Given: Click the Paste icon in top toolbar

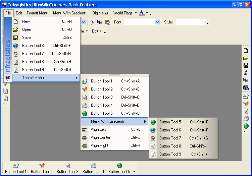Looking at the screenshot, I should pos(107,22).
